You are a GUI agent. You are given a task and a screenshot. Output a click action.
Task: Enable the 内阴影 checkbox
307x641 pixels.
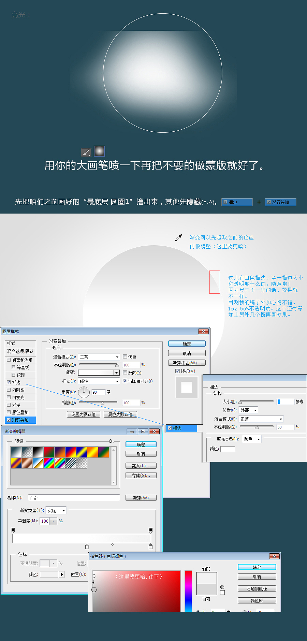click(9, 390)
